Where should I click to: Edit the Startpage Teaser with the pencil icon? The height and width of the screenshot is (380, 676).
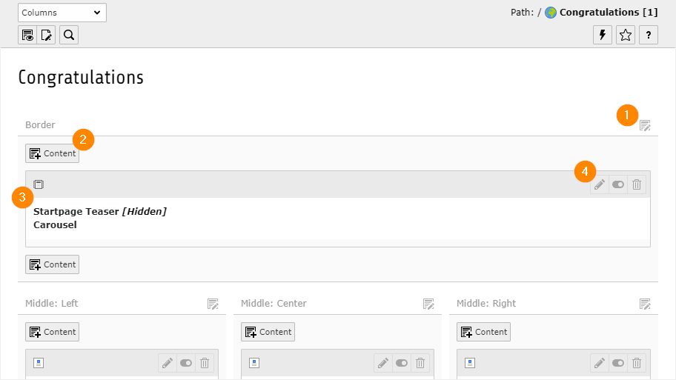[x=600, y=184]
